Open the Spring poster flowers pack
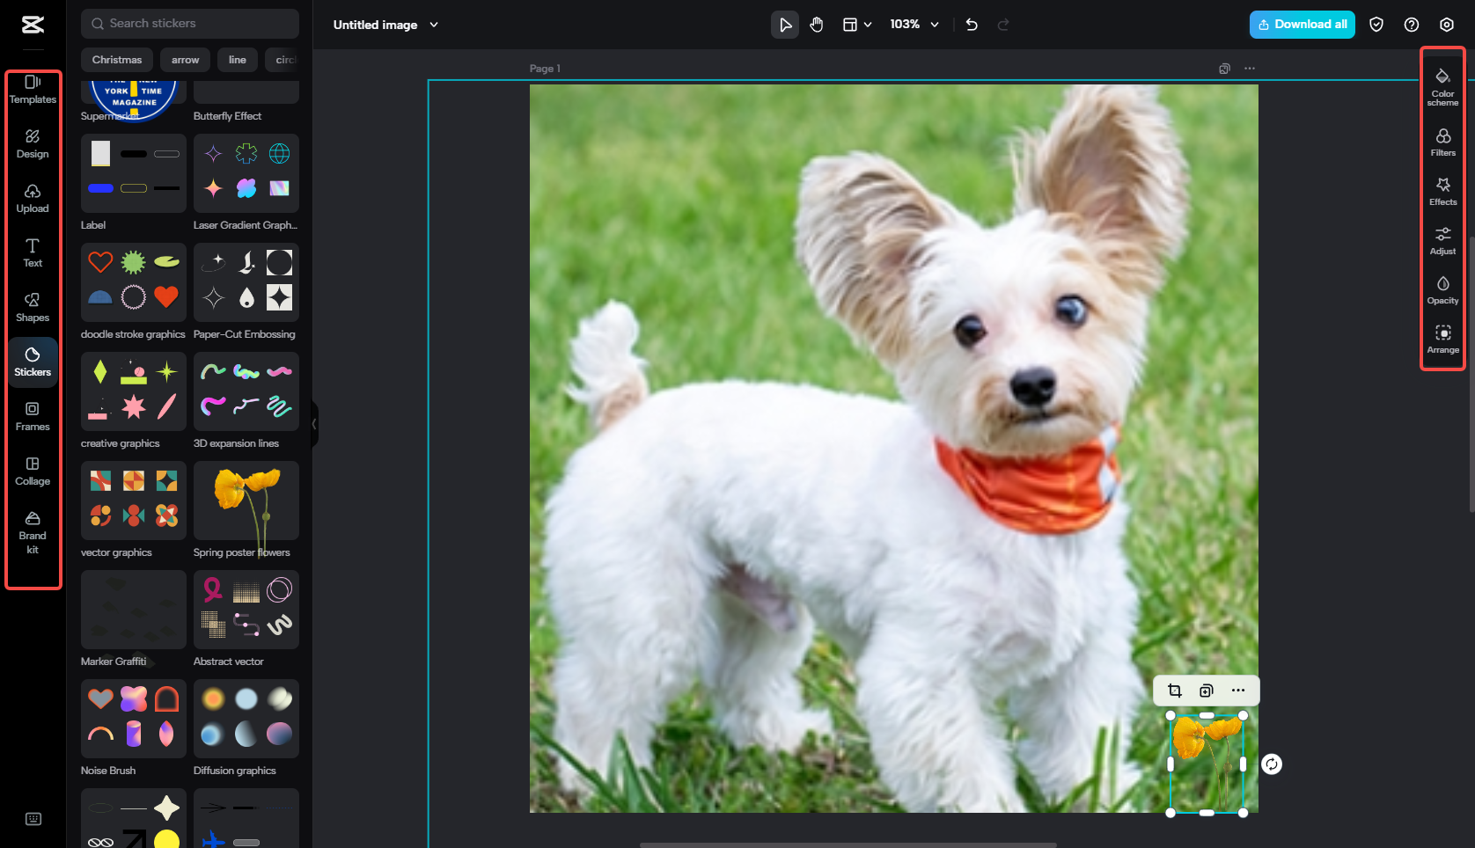This screenshot has width=1475, height=848. pyautogui.click(x=246, y=501)
